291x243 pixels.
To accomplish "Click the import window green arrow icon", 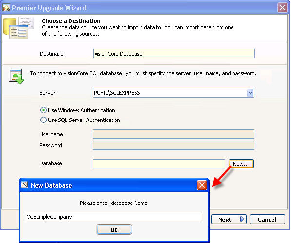I will (x=17, y=77).
